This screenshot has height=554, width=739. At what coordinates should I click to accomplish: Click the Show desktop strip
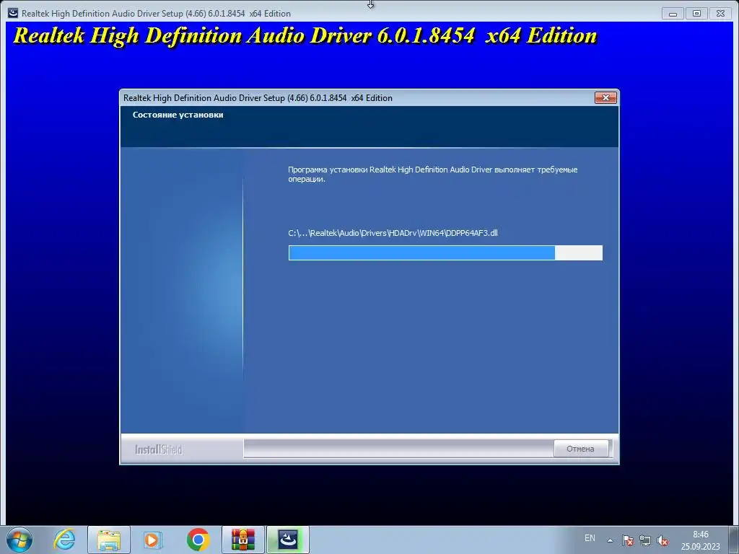coord(734,540)
